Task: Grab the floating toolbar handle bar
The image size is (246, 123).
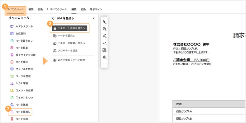Action: coord(104,17)
